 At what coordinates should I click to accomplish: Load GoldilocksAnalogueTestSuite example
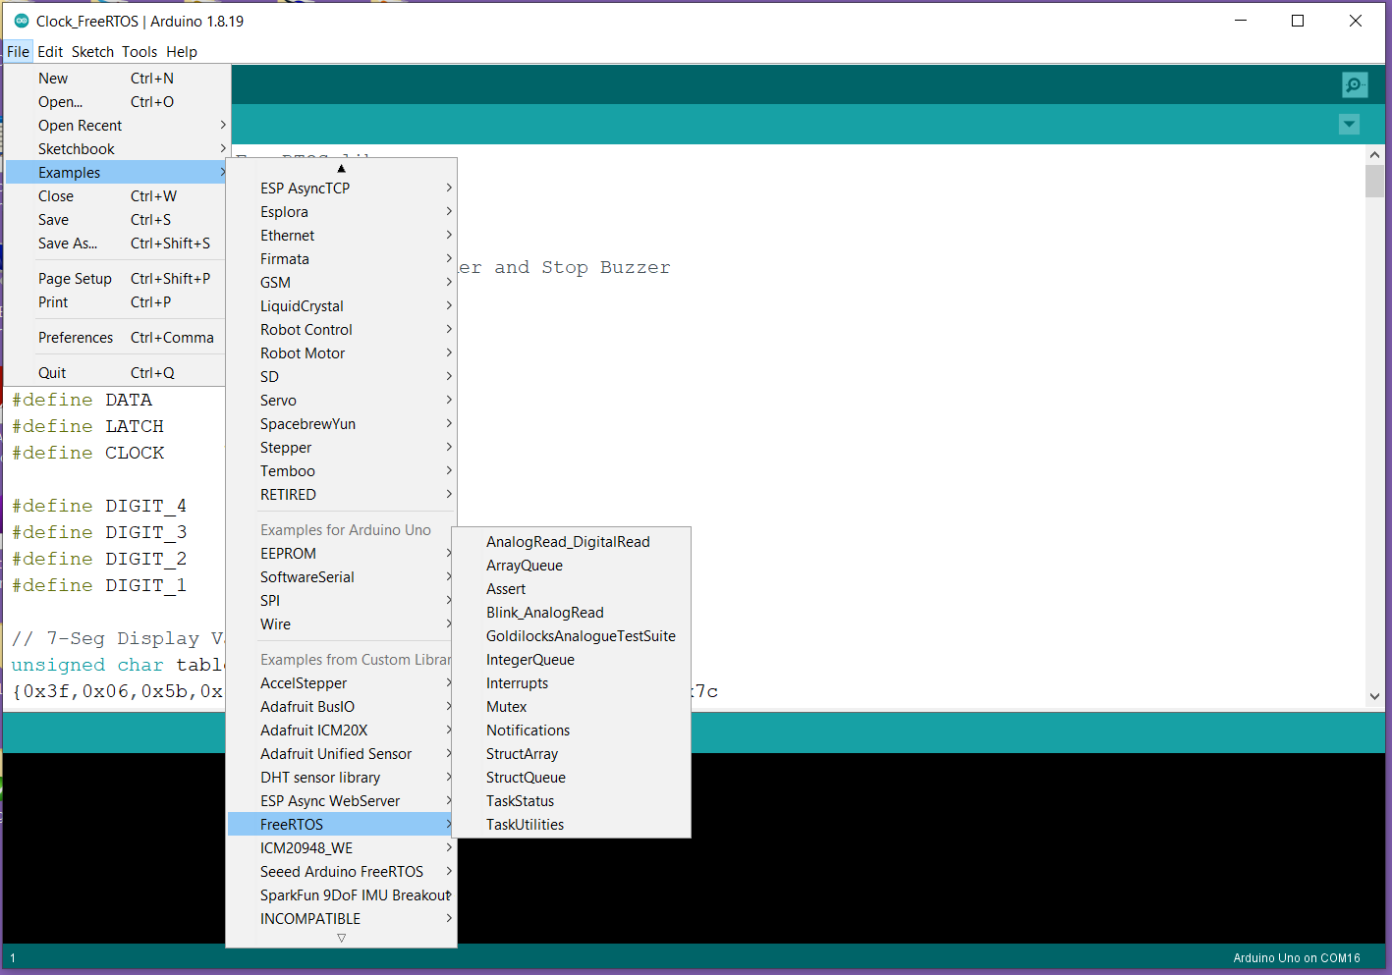tap(572, 636)
